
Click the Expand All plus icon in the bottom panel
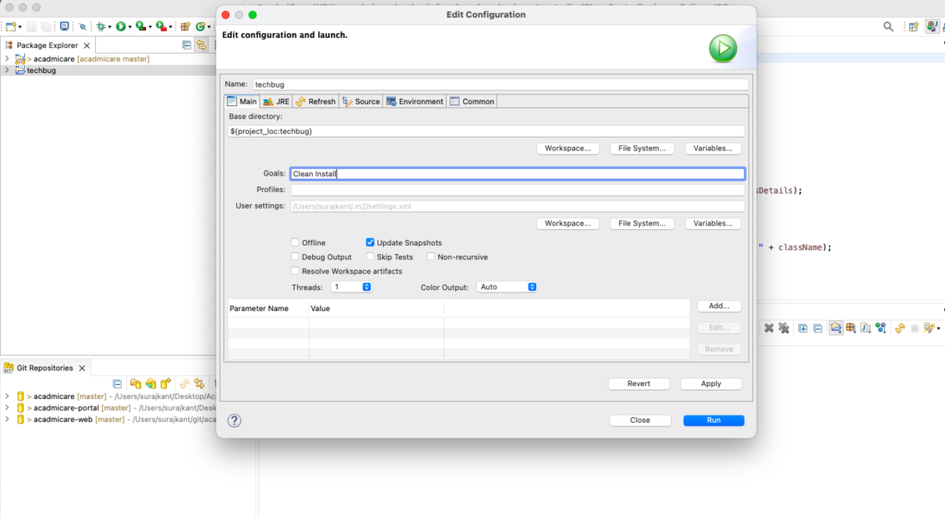click(803, 328)
